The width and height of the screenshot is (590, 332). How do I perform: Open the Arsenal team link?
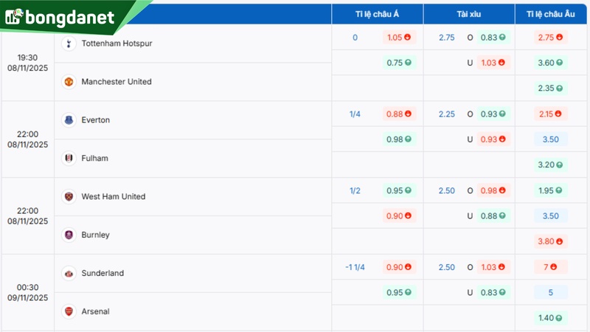95,312
